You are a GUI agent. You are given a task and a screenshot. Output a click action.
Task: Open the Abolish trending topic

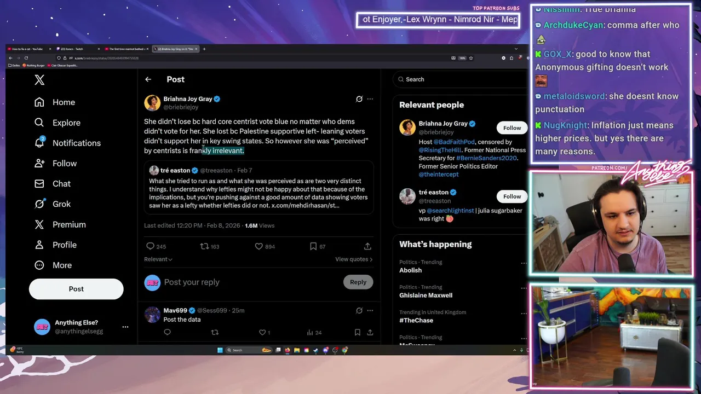[411, 270]
